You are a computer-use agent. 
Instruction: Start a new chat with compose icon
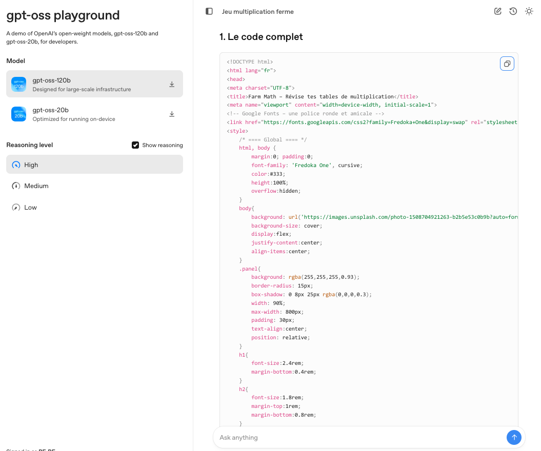[x=497, y=11]
